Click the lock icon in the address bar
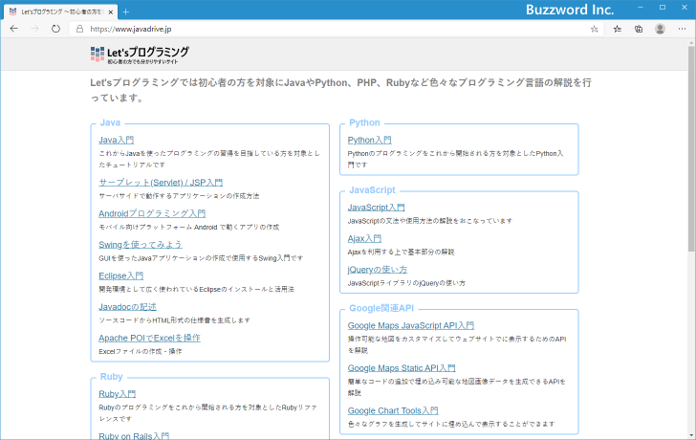This screenshot has height=440, width=696. 79,29
